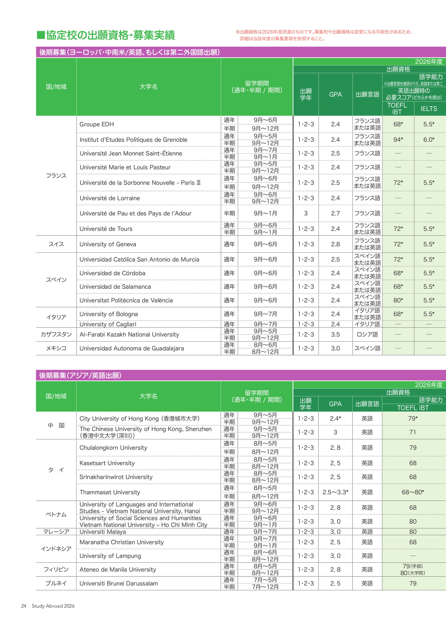The width and height of the screenshot is (446, 630).
Task: Click the ブルネイ country cell
Action: click(56, 583)
